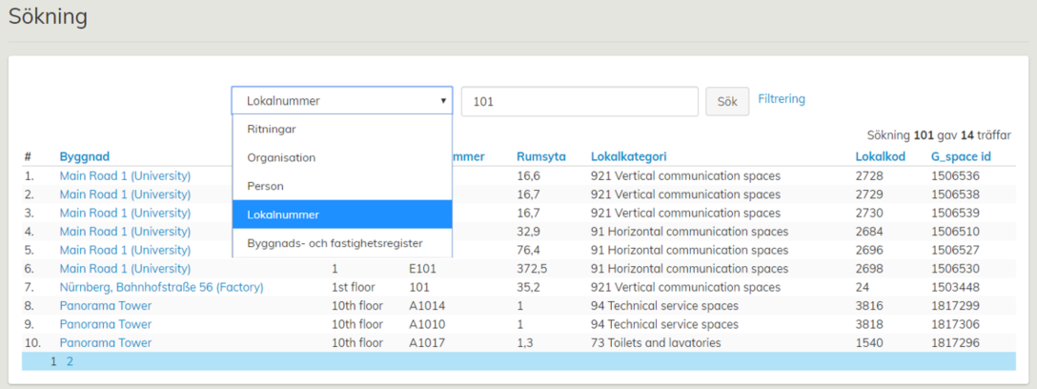Click the search field containing 101

(x=579, y=101)
